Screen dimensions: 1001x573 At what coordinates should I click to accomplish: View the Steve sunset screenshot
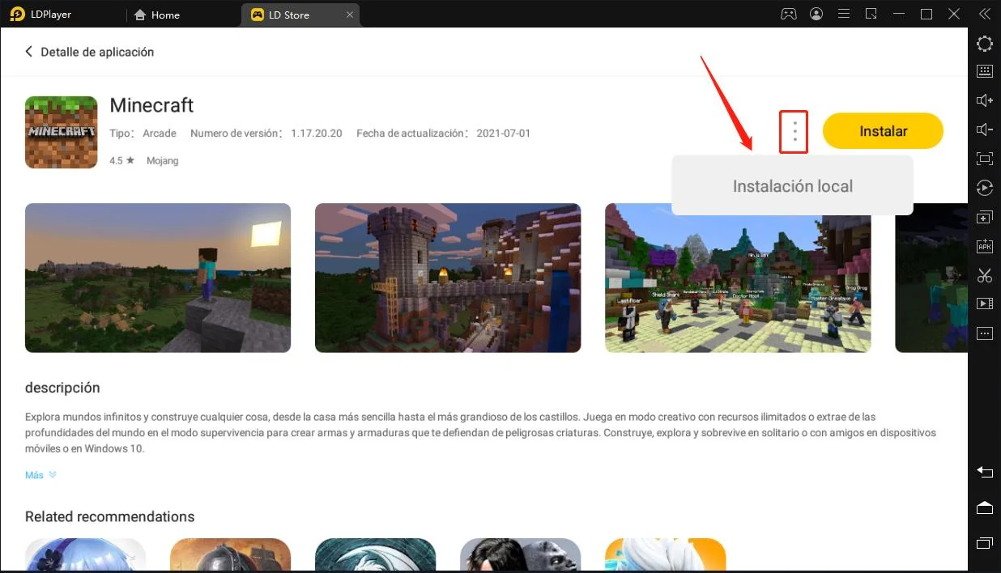[158, 278]
